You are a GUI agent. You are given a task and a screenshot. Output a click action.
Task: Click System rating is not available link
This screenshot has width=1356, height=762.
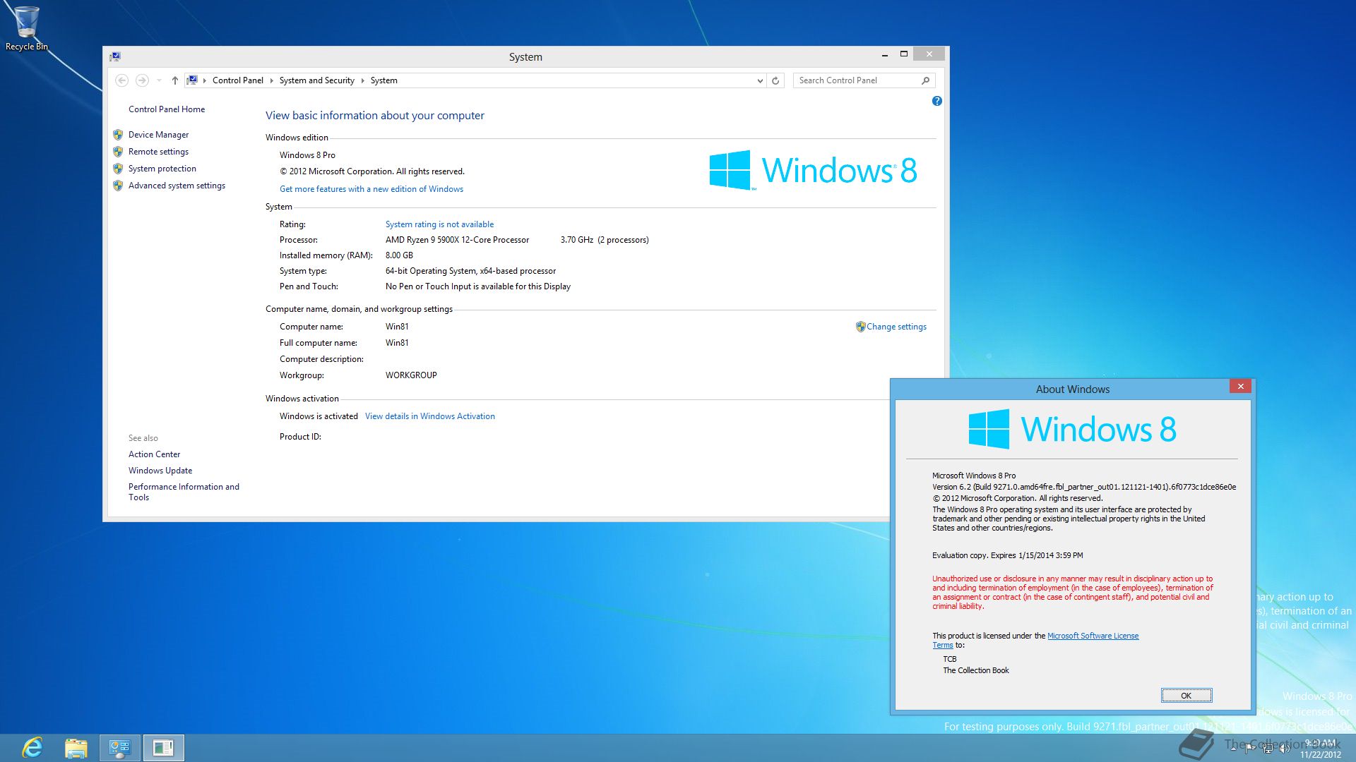[x=439, y=224]
